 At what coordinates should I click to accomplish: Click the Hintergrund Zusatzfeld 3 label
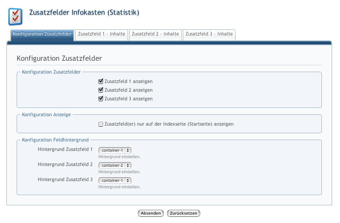(65, 180)
